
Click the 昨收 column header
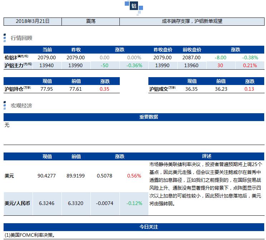[76, 50]
